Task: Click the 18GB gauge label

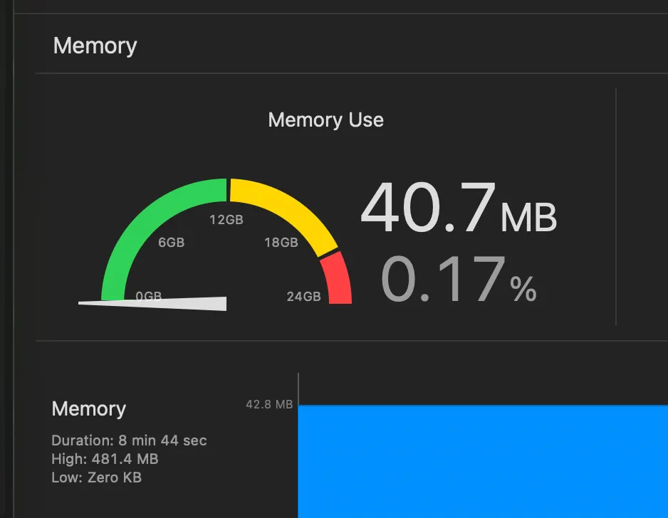Action: 281,242
